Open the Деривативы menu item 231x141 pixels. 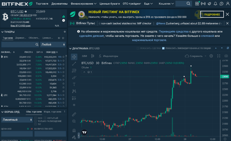(x=59, y=4)
